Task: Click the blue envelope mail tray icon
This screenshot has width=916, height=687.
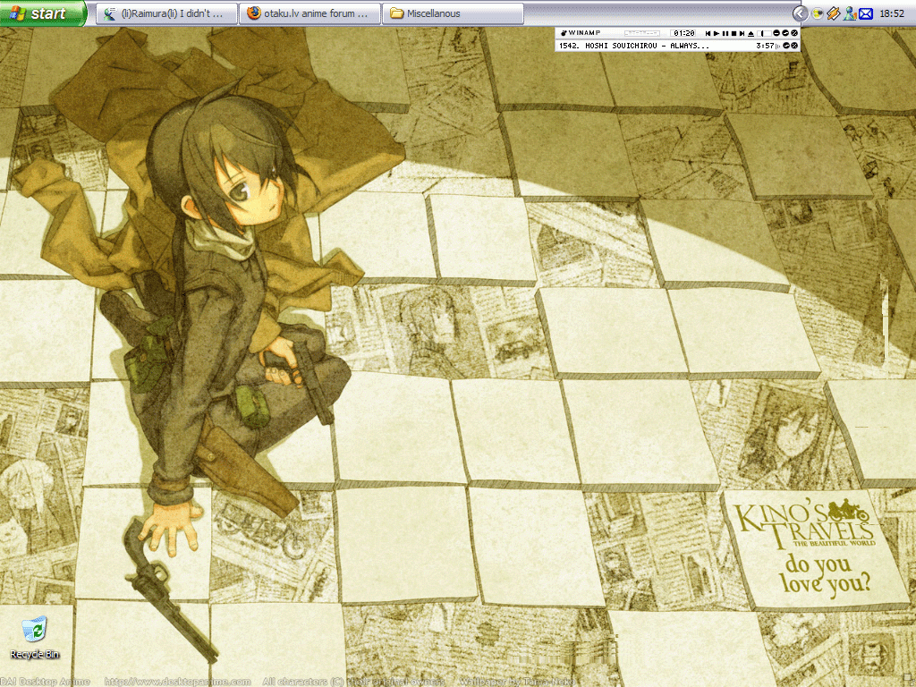Action: 866,13
